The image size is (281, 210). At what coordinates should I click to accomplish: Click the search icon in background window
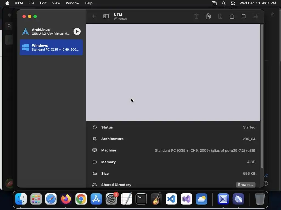[x=9, y=26]
